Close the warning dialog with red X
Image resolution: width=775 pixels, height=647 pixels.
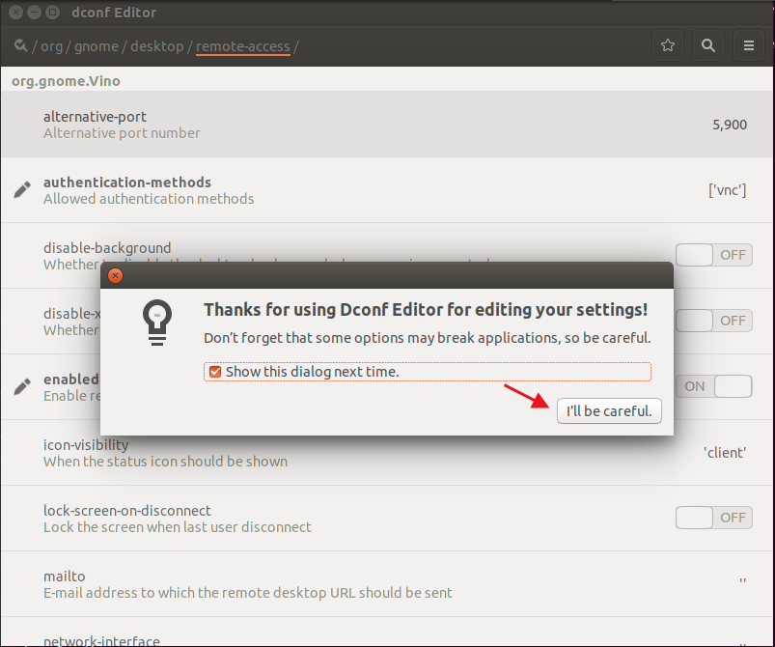tap(115, 275)
